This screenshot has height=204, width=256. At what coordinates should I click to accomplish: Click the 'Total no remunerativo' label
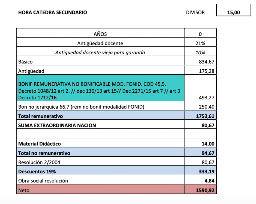[44, 153]
